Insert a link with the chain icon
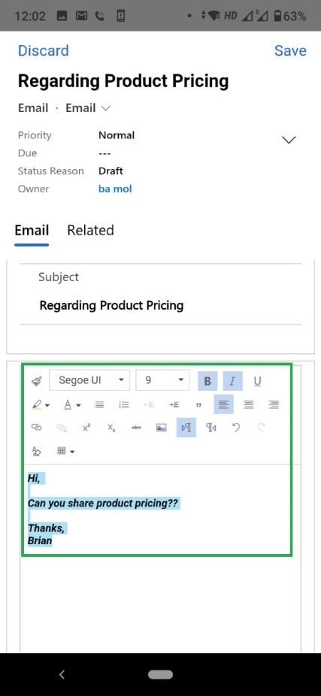The width and height of the screenshot is (321, 696). [x=36, y=428]
